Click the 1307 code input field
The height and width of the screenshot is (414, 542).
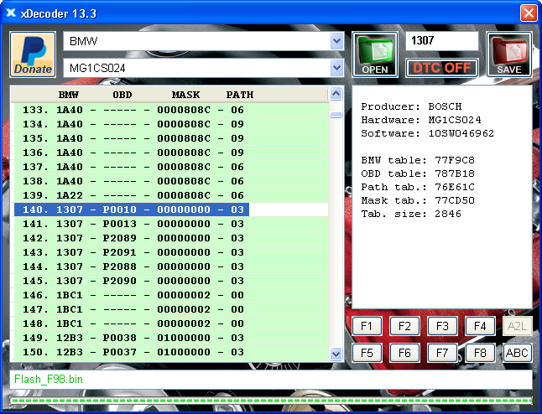pos(441,41)
